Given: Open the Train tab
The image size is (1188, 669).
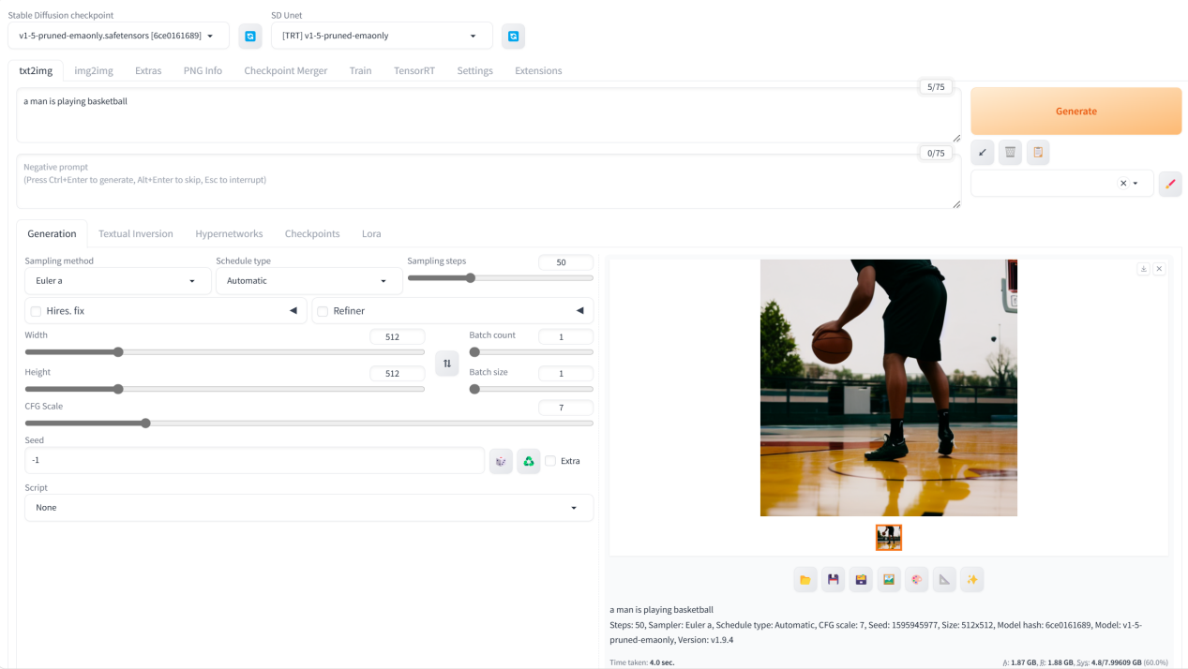Looking at the screenshot, I should click(x=360, y=70).
